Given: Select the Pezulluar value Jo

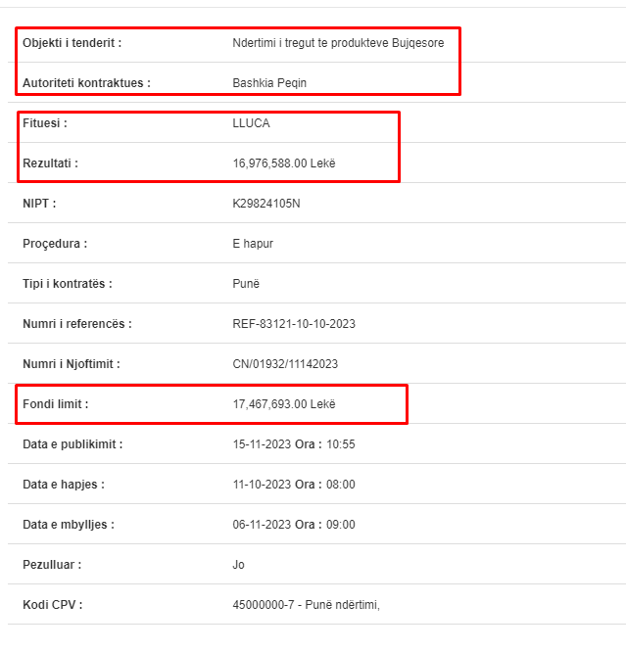Looking at the screenshot, I should pyautogui.click(x=238, y=565).
